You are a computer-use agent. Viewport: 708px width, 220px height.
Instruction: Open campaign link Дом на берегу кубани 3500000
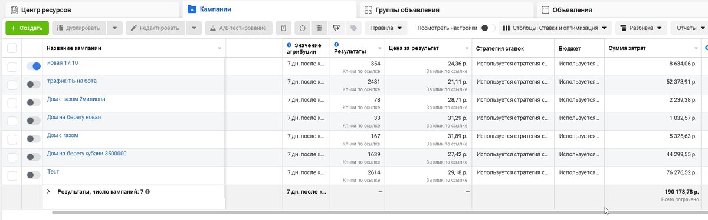click(x=87, y=154)
